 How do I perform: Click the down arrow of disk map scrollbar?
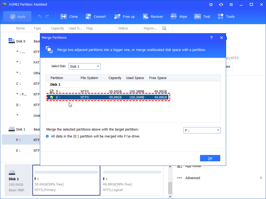coord(170,197)
